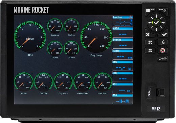This screenshot has width=176, height=123.
Task: Select the large RPM gauge
Action: click(x=30, y=37)
